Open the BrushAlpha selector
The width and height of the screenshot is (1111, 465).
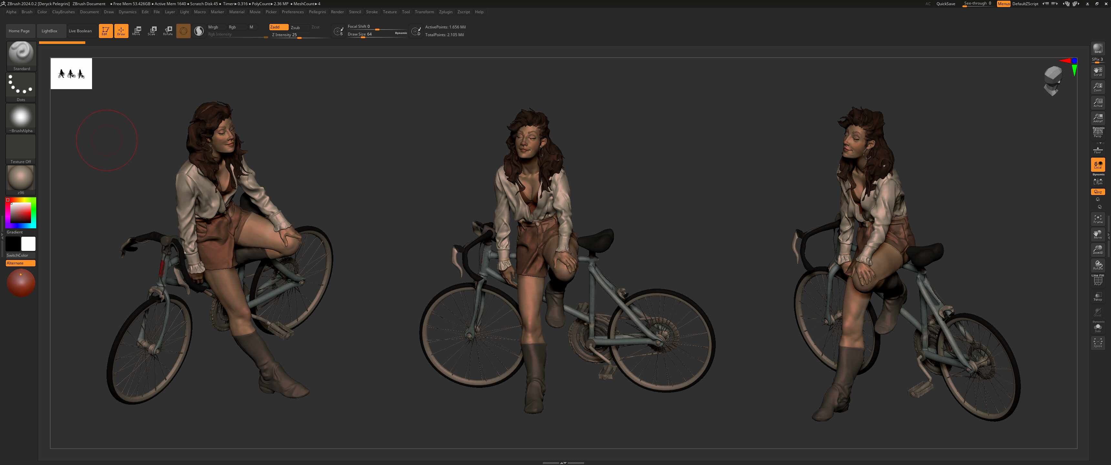point(21,117)
